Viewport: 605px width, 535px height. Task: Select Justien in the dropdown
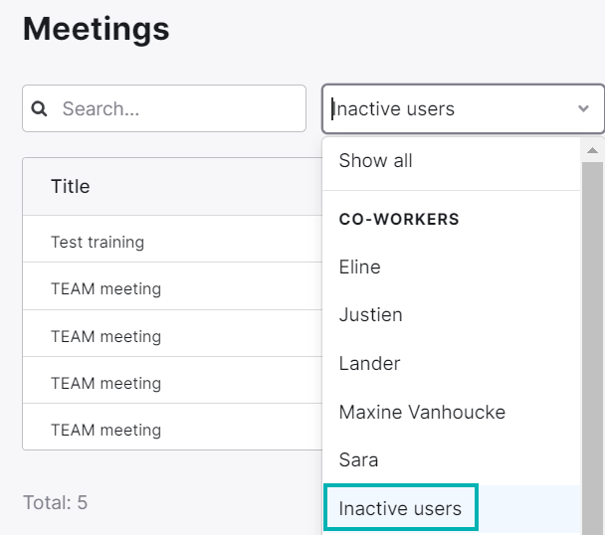tap(451, 315)
